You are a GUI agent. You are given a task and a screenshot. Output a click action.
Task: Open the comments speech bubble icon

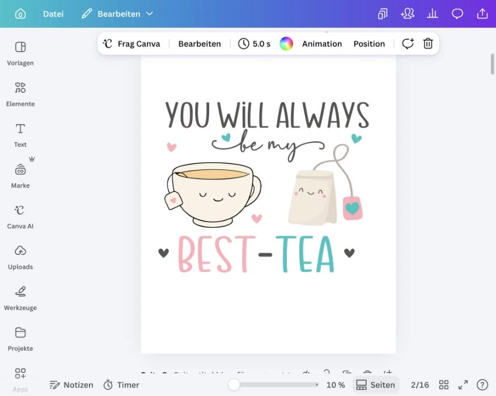457,14
